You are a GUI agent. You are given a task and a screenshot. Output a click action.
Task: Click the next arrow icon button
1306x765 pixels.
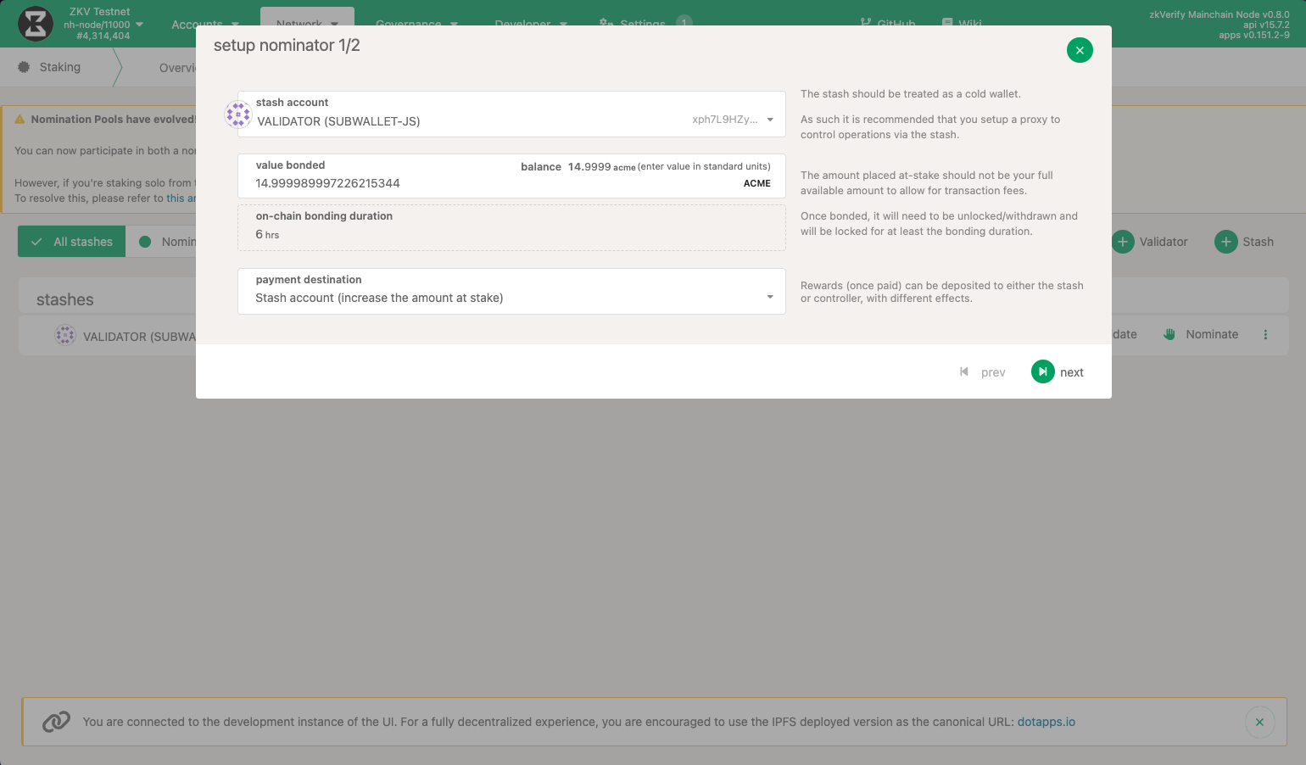tap(1042, 371)
